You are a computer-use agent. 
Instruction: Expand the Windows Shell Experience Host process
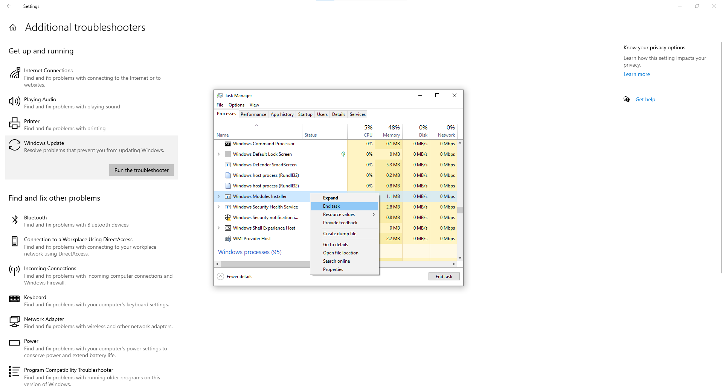coord(218,228)
